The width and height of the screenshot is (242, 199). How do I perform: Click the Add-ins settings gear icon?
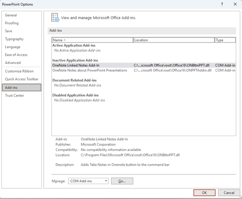pos(55,18)
